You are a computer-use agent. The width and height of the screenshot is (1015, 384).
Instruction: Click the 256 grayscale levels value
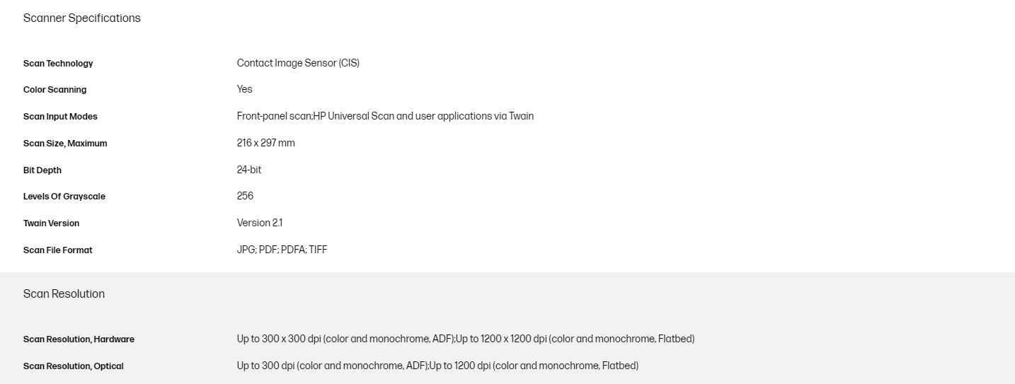tap(245, 196)
